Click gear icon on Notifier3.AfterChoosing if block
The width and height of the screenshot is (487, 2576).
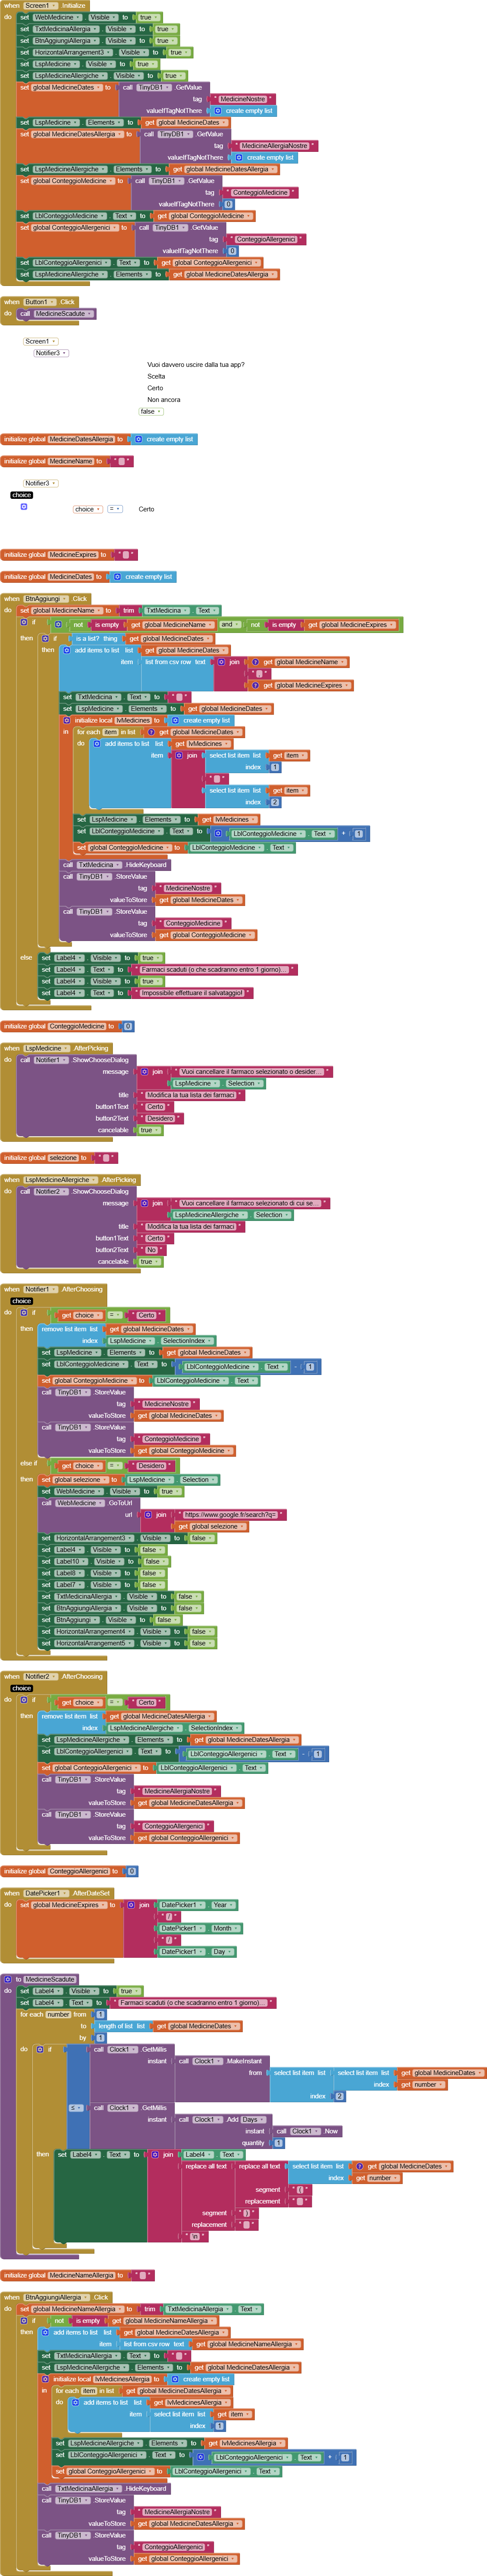tap(23, 507)
